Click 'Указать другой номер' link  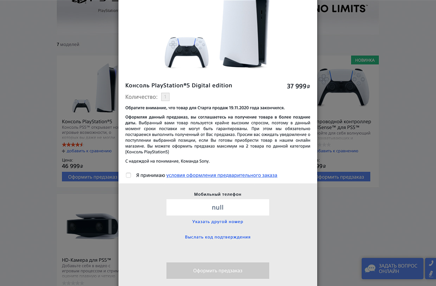(x=218, y=222)
